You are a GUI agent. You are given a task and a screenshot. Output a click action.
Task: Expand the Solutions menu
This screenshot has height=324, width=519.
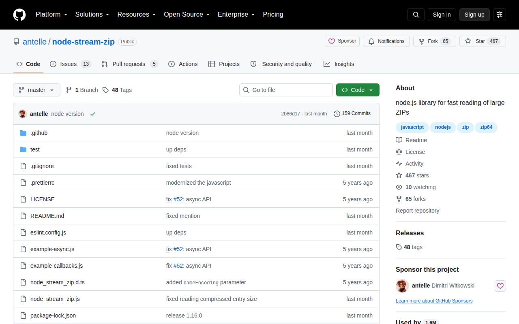[x=92, y=15]
